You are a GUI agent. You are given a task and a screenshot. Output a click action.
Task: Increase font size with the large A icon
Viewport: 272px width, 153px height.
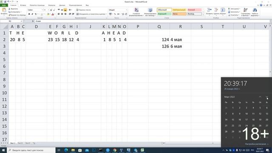point(51,10)
